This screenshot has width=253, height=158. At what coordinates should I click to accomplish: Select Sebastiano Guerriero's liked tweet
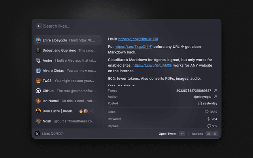coord(66,50)
